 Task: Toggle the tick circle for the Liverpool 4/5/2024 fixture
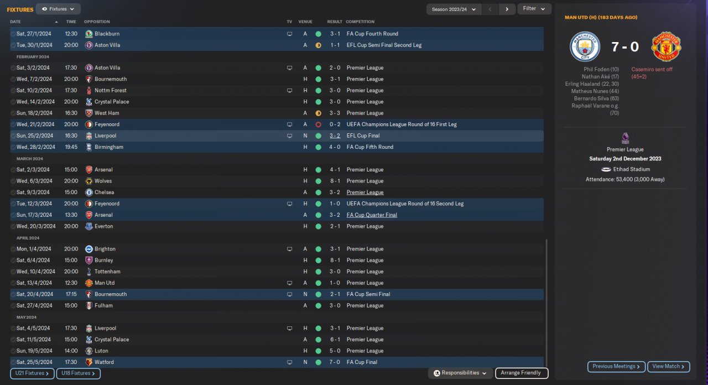(x=13, y=328)
